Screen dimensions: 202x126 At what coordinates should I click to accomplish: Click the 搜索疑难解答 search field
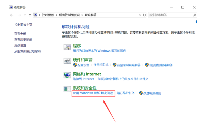pyautogui.click(x=170, y=15)
